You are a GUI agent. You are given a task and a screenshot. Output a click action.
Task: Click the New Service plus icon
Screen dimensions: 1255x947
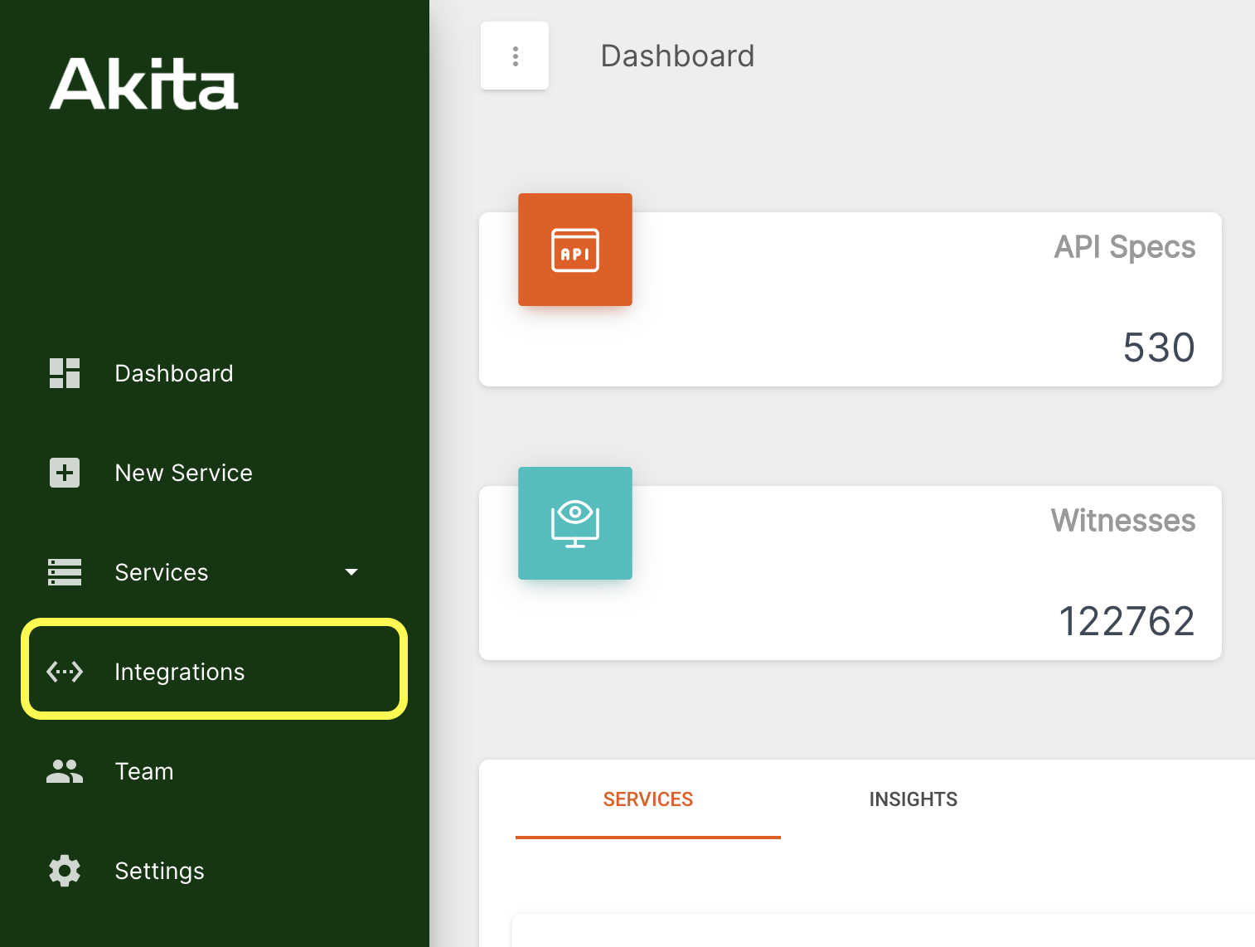(x=65, y=473)
